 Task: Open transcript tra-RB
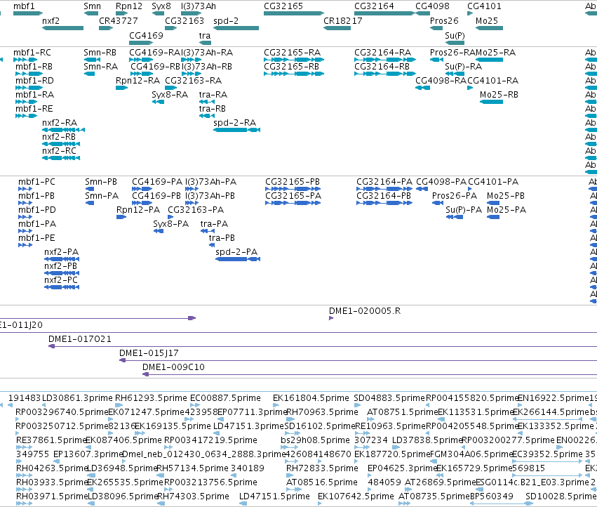pos(212,109)
